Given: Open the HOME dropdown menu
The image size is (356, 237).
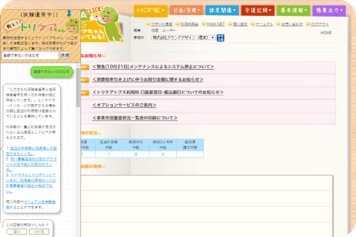Looking at the screenshot, I should 151,11.
